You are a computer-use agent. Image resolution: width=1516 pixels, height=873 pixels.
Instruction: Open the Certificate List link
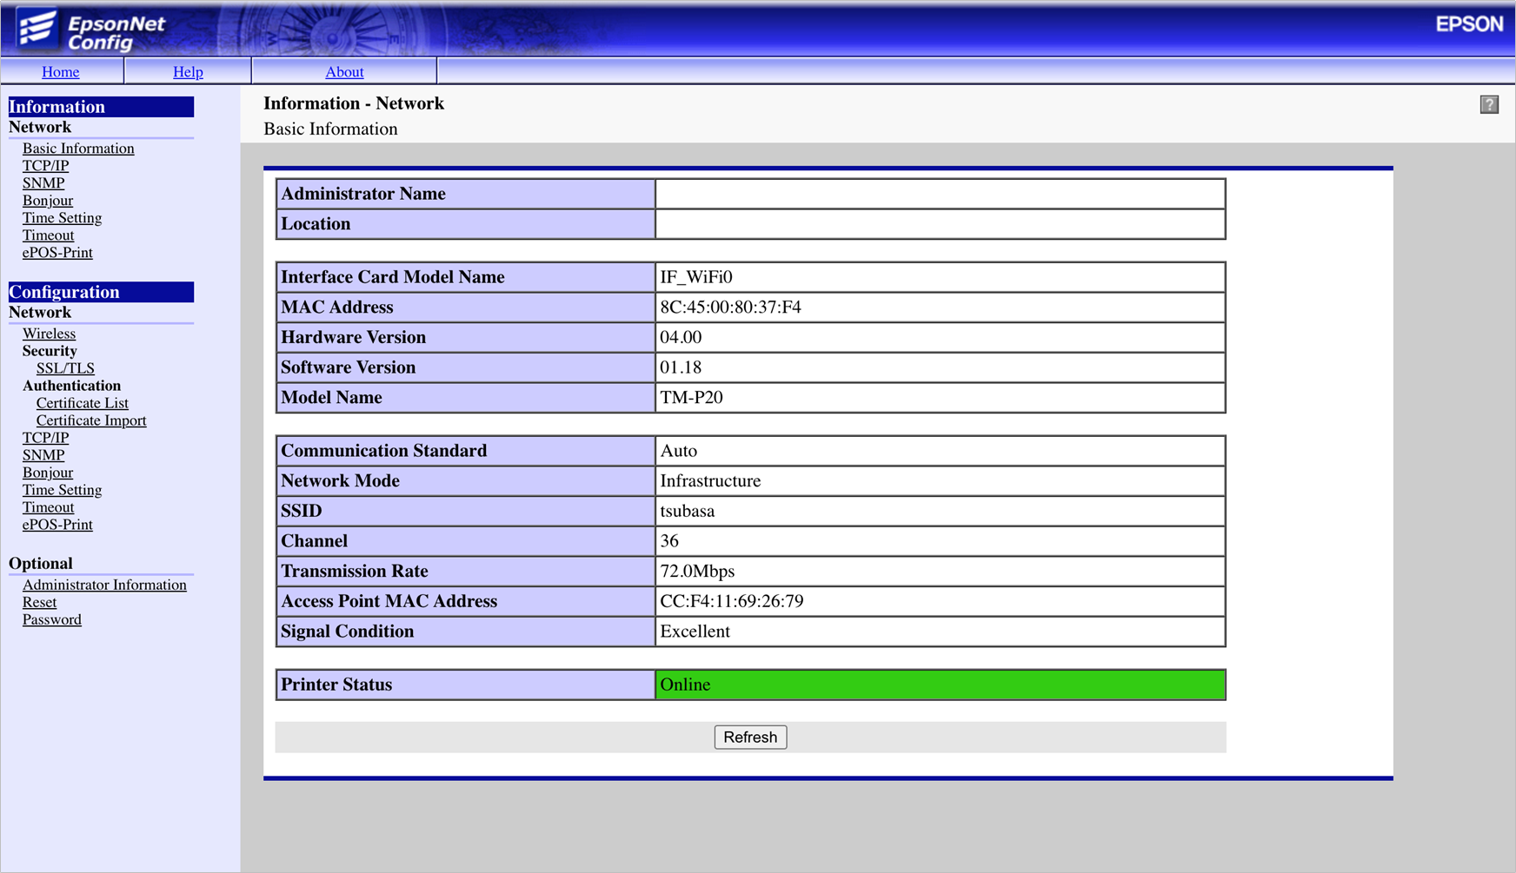pos(82,403)
